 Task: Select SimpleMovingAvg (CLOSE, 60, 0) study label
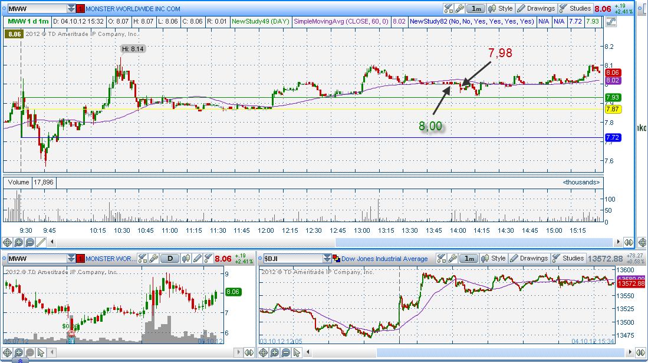341,21
